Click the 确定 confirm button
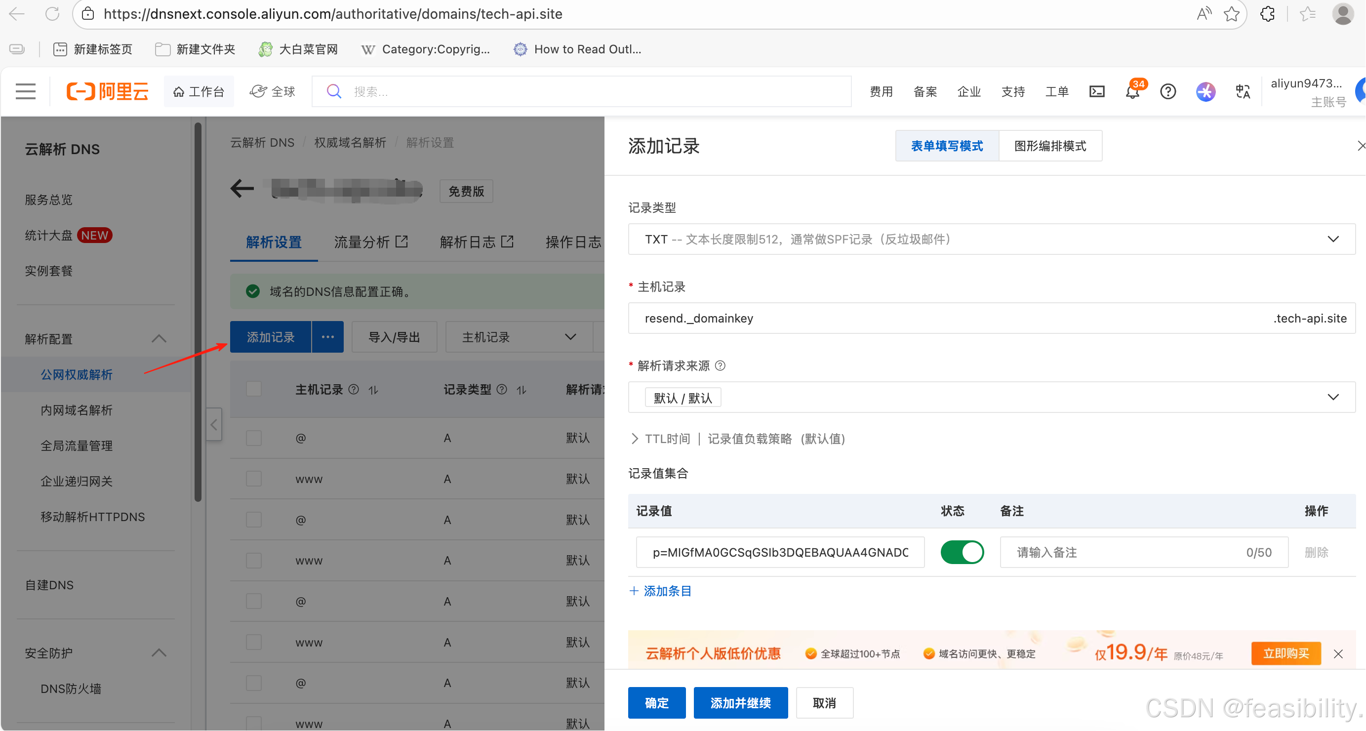 coord(656,703)
